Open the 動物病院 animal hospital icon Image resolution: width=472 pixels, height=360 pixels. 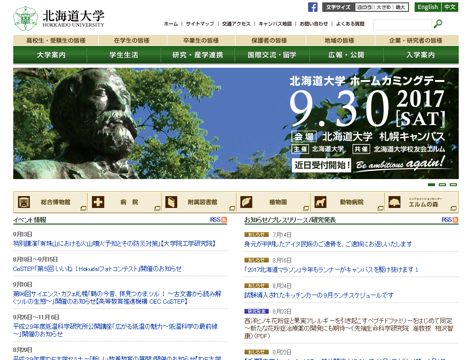pos(320,202)
